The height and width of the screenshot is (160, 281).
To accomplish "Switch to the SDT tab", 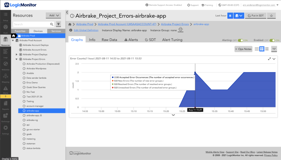I will [150, 40].
